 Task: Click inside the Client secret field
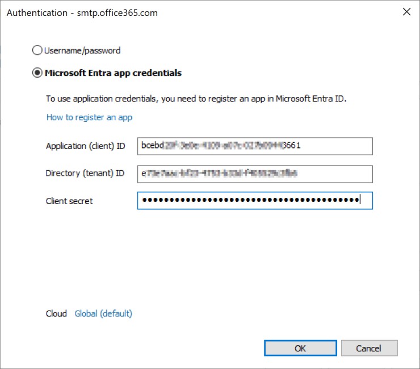tap(255, 201)
